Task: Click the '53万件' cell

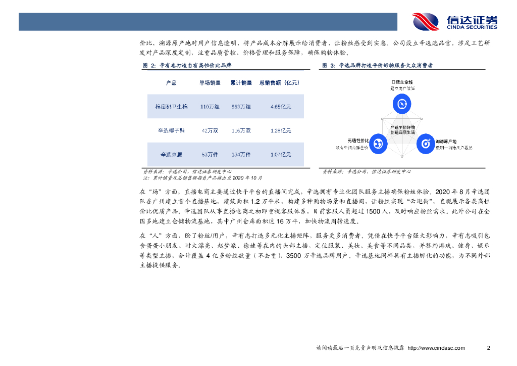Action: click(210, 155)
